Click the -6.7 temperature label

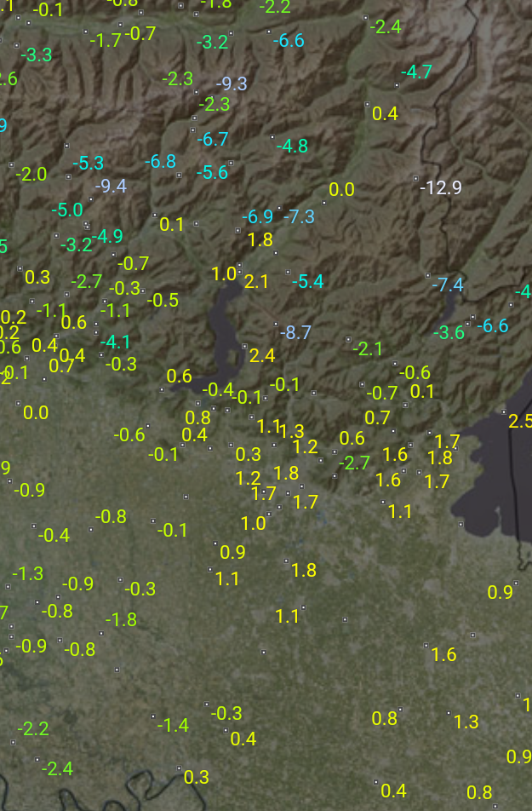pyautogui.click(x=213, y=139)
